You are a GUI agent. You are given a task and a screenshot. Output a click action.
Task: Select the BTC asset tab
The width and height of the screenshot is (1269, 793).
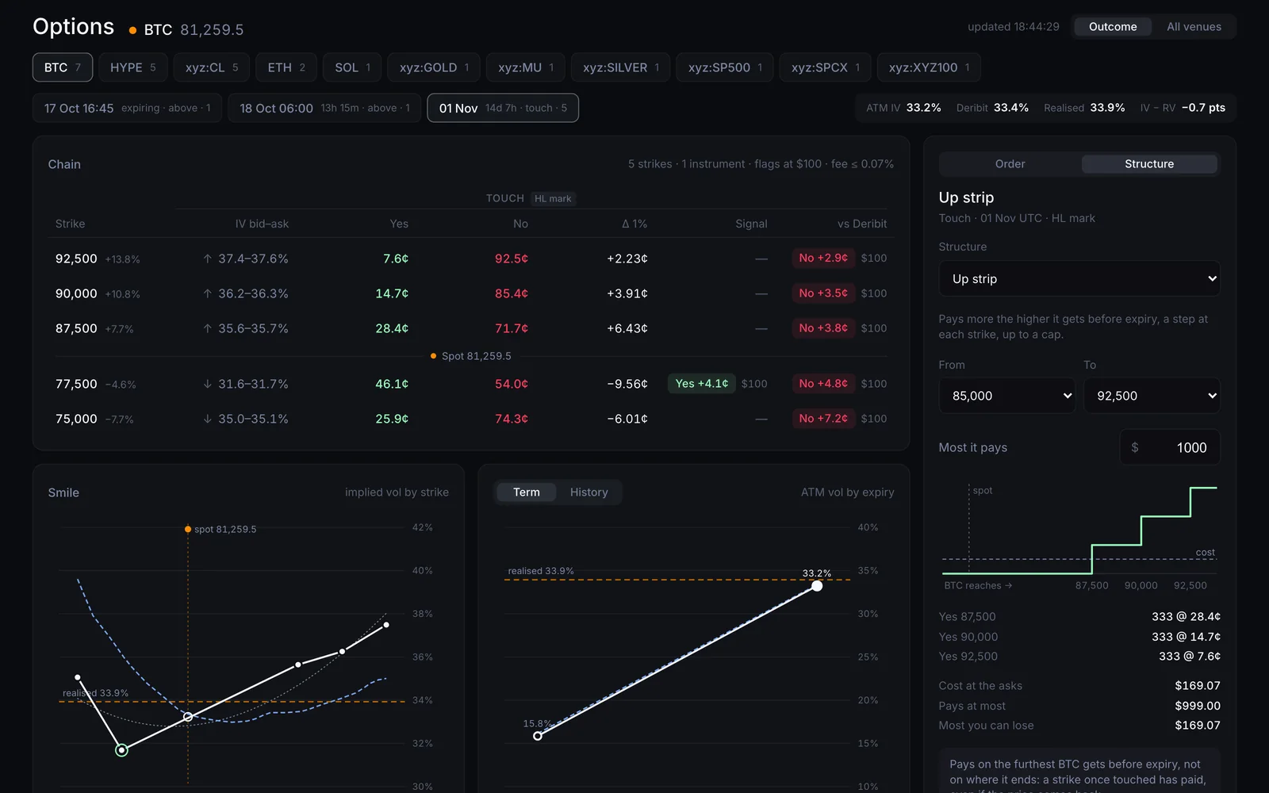63,67
